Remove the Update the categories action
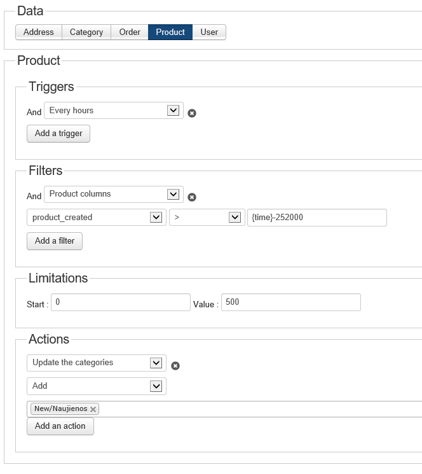This screenshot has height=474, width=422. click(176, 366)
